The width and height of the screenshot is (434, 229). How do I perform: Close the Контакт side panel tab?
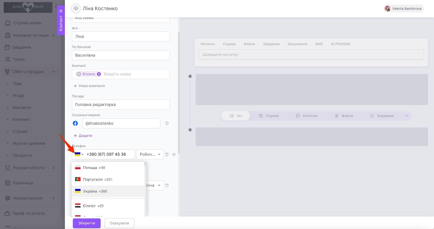point(61,11)
